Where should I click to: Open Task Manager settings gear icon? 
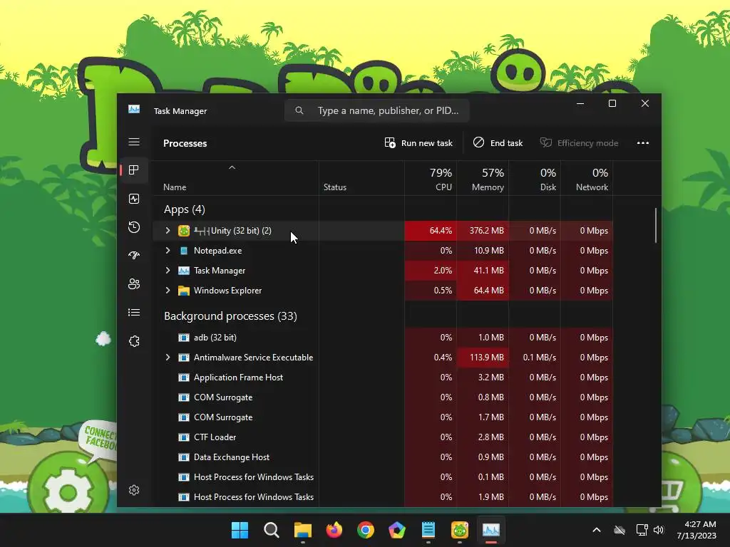(134, 490)
